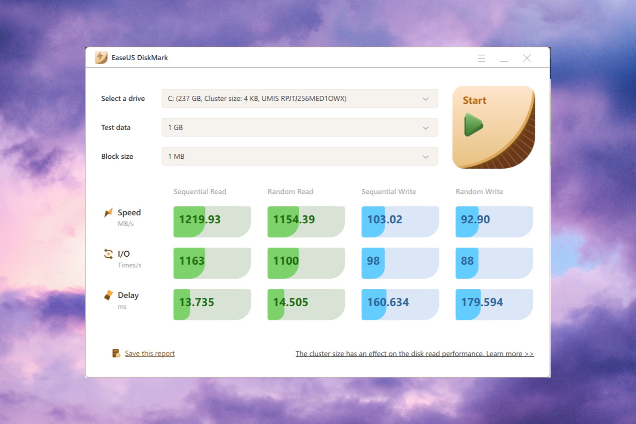Click the Sequential Write column header

click(x=389, y=191)
